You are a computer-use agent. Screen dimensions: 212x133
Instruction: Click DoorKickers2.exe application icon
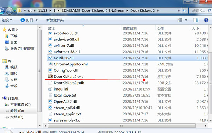coord(50,76)
